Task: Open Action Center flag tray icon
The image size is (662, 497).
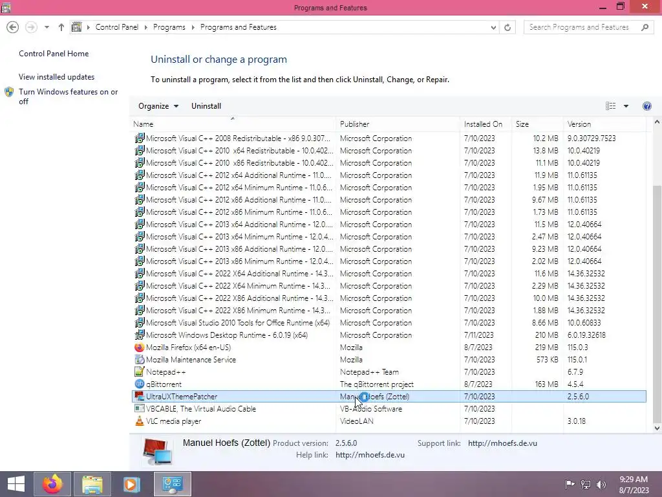Action: pos(570,485)
